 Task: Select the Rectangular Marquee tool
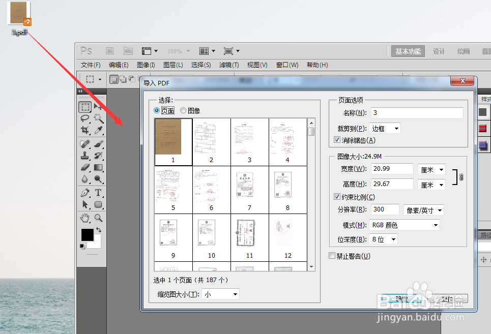(85, 106)
